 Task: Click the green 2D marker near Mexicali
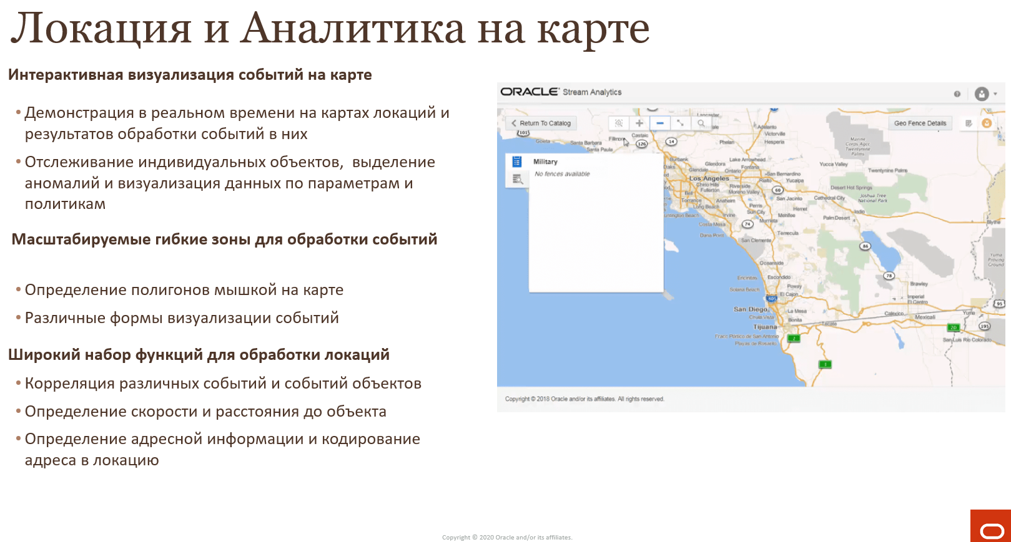[954, 327]
